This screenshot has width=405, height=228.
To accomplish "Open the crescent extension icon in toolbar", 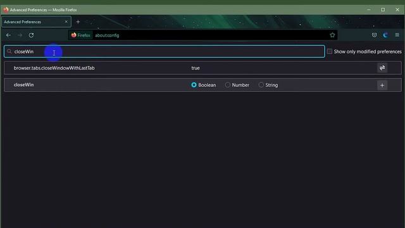I will [x=385, y=35].
